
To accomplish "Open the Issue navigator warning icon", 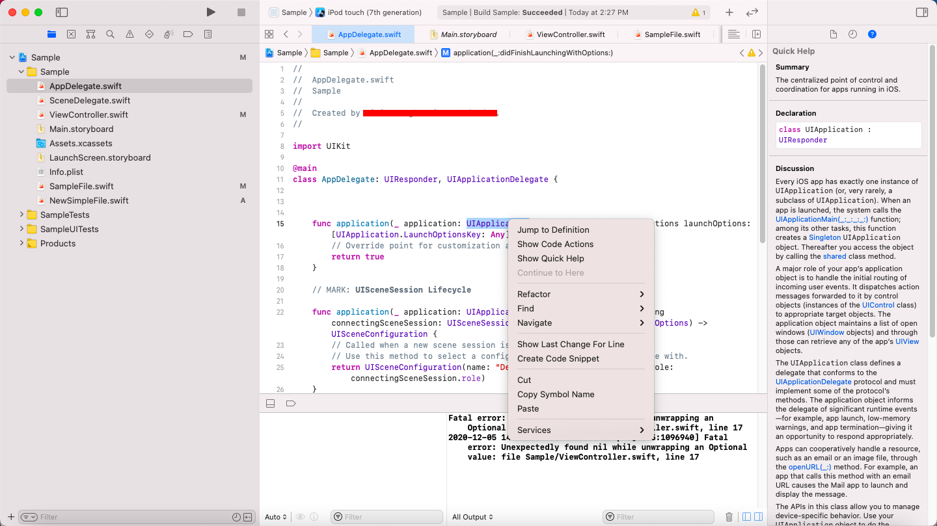I will click(x=129, y=34).
